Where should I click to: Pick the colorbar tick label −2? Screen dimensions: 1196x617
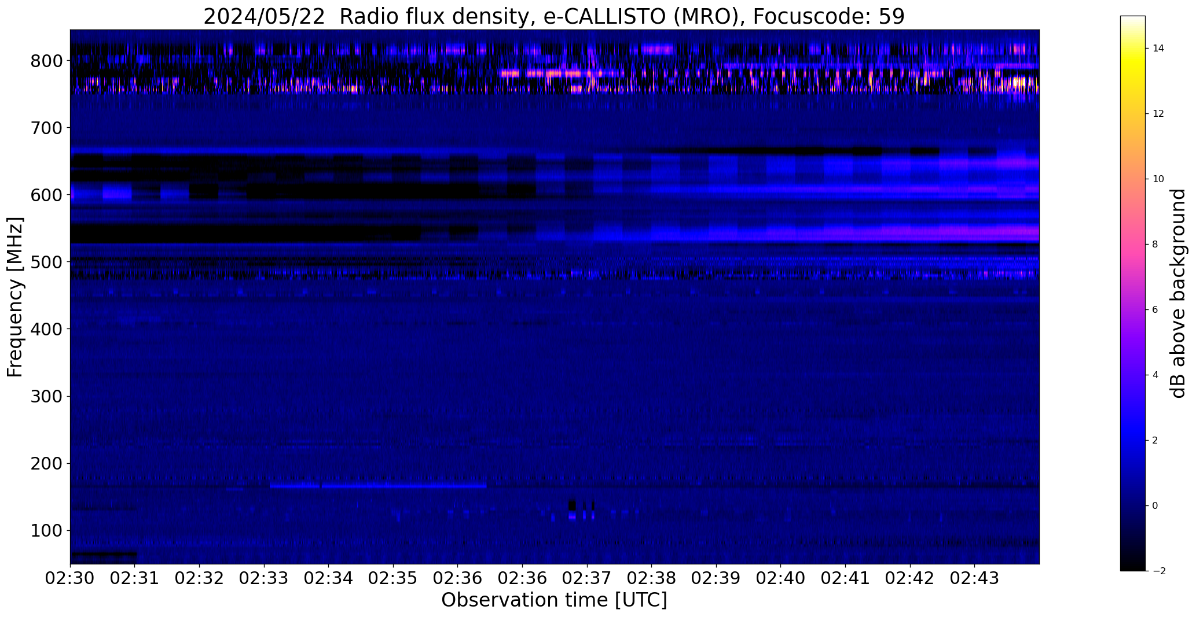1158,571
